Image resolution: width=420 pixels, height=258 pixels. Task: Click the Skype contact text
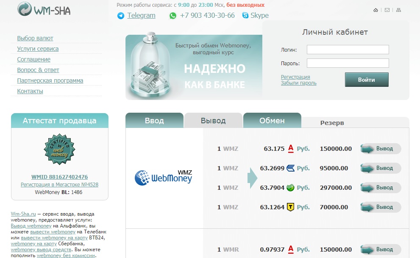point(259,16)
